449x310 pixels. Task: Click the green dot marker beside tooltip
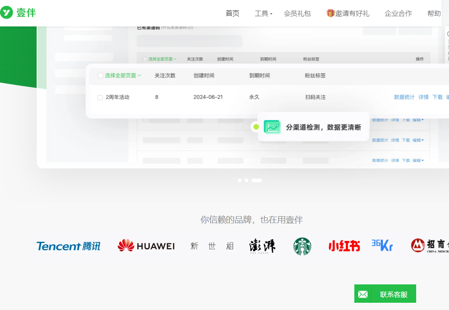click(256, 127)
